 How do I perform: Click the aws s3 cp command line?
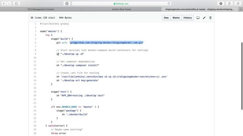pos(112,77)
